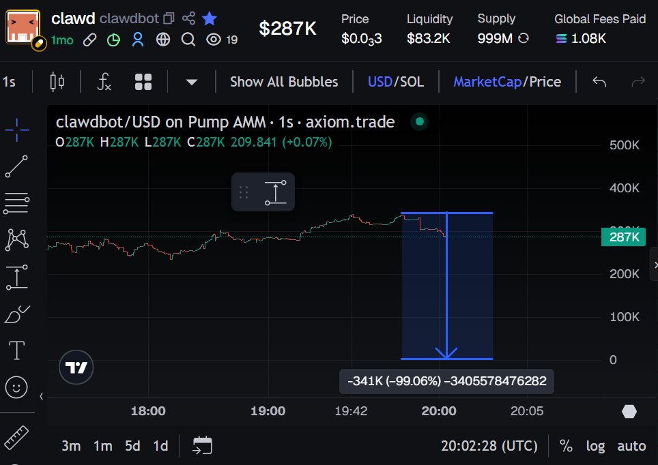
Task: Select MarketCap display mode
Action: (x=487, y=82)
